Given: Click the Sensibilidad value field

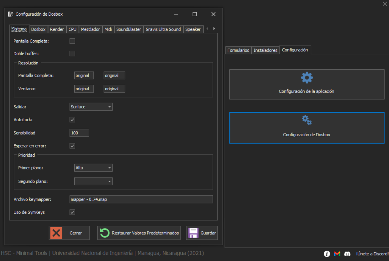Looking at the screenshot, I should coord(79,133).
